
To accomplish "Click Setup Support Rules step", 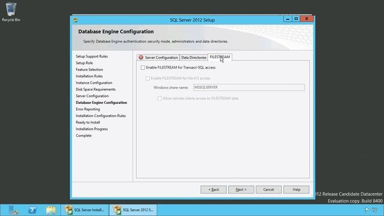I will (x=92, y=56).
